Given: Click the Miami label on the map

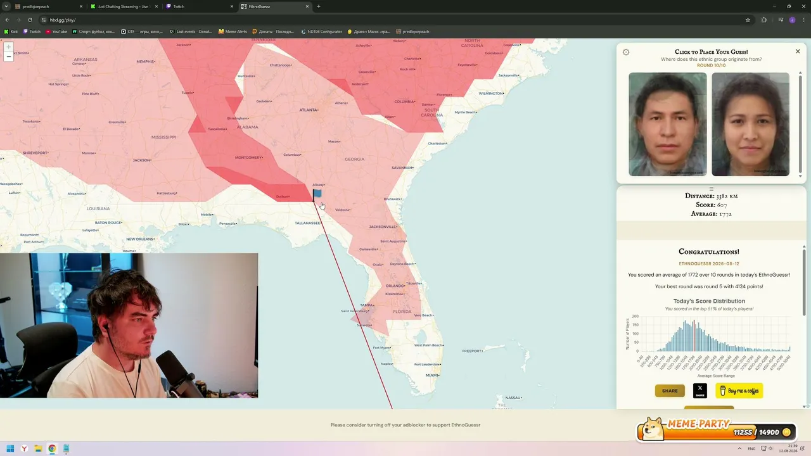Looking at the screenshot, I should pos(433,376).
